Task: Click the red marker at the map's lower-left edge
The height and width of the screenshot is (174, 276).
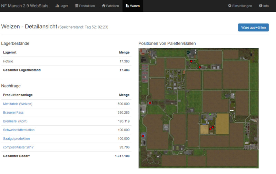Action: click(142, 136)
